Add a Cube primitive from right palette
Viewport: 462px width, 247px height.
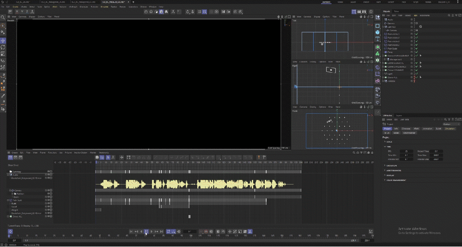[377, 32]
